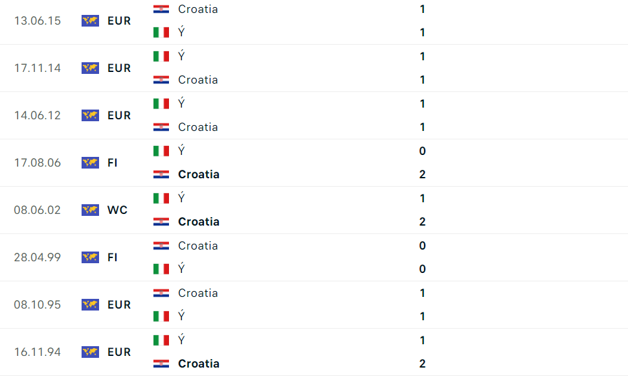Click the Italy flag in the 17.08.06 match
This screenshot has width=628, height=376.
[161, 151]
